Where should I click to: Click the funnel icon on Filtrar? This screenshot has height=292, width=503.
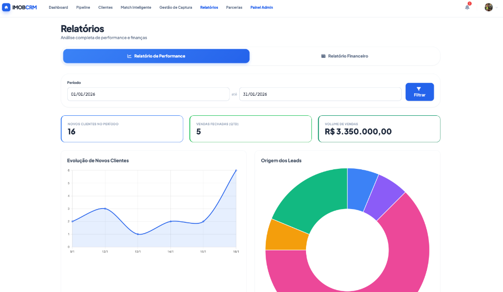419,89
